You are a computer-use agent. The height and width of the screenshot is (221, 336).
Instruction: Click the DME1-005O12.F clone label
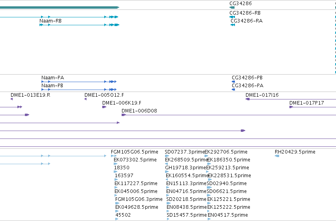(x=104, y=95)
